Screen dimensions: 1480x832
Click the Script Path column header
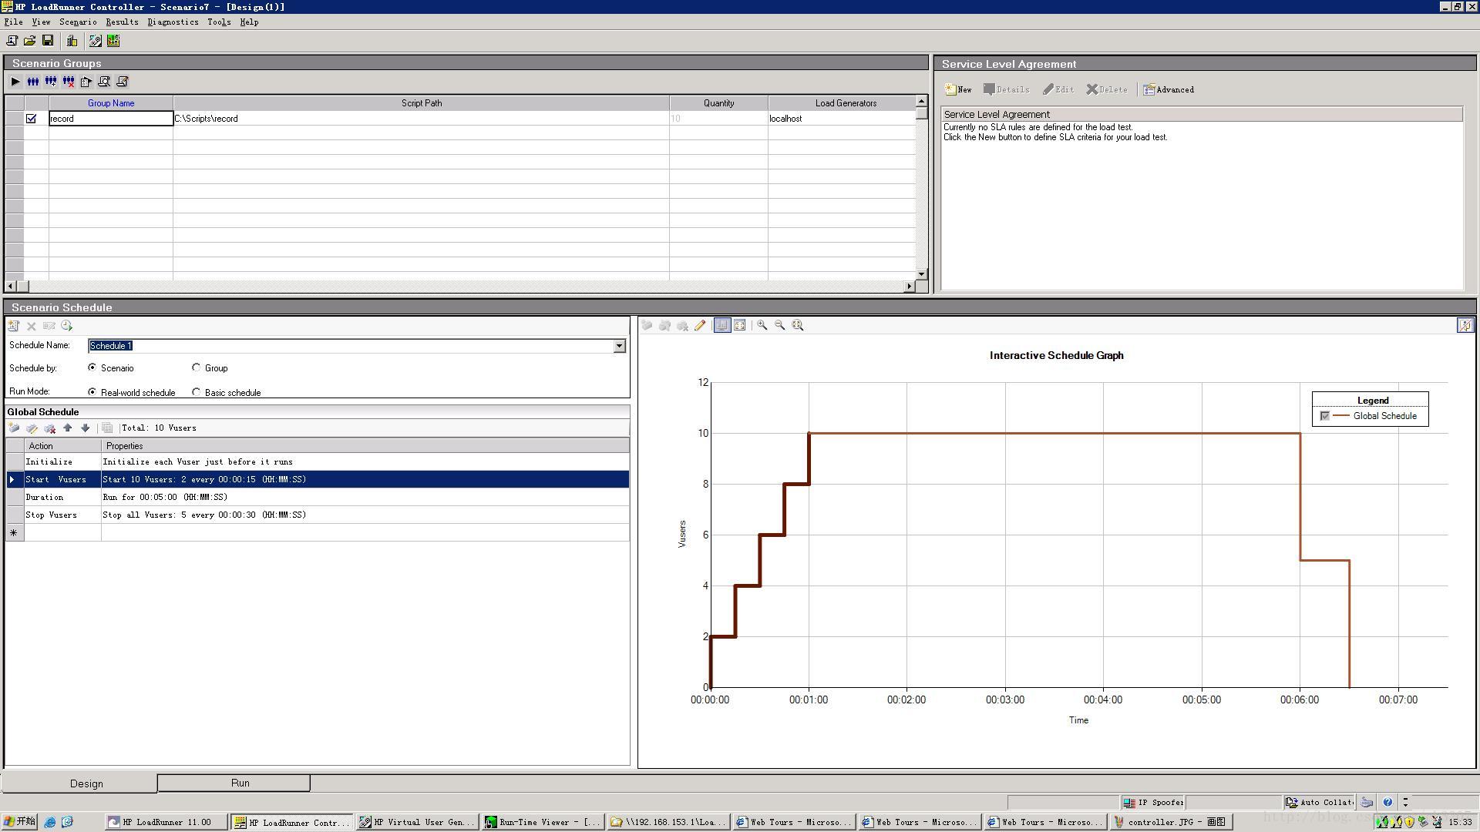tap(421, 103)
